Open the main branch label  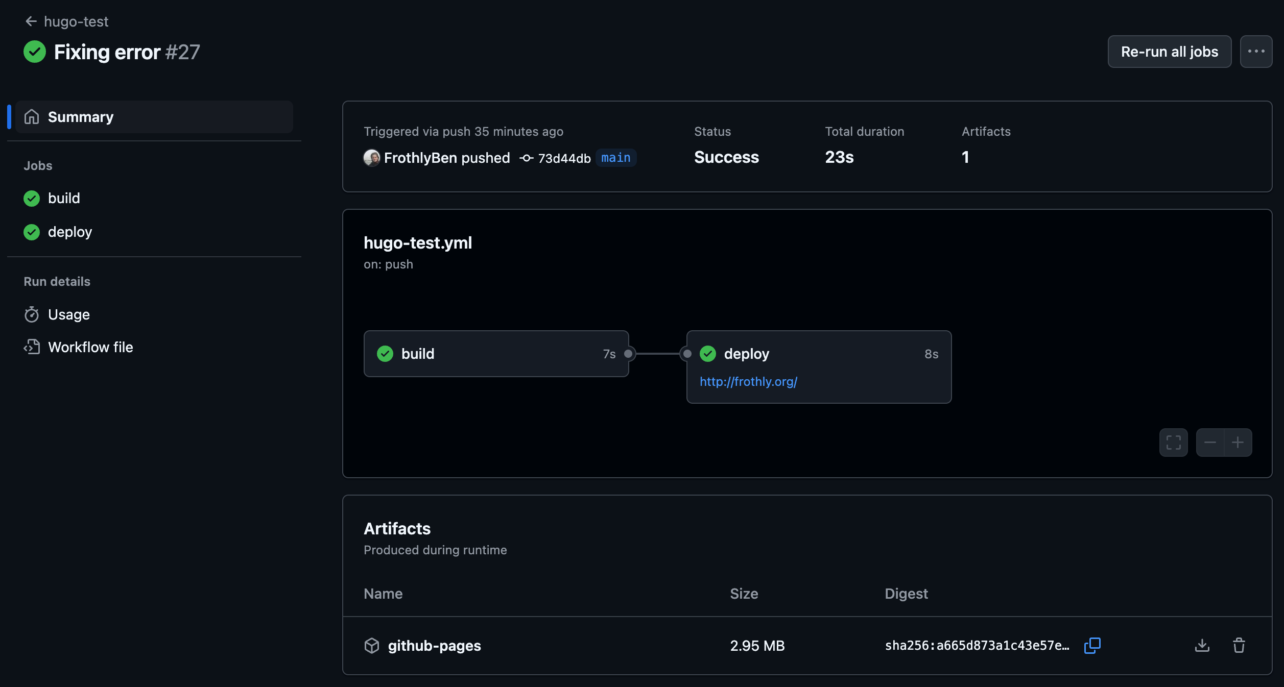pyautogui.click(x=616, y=158)
